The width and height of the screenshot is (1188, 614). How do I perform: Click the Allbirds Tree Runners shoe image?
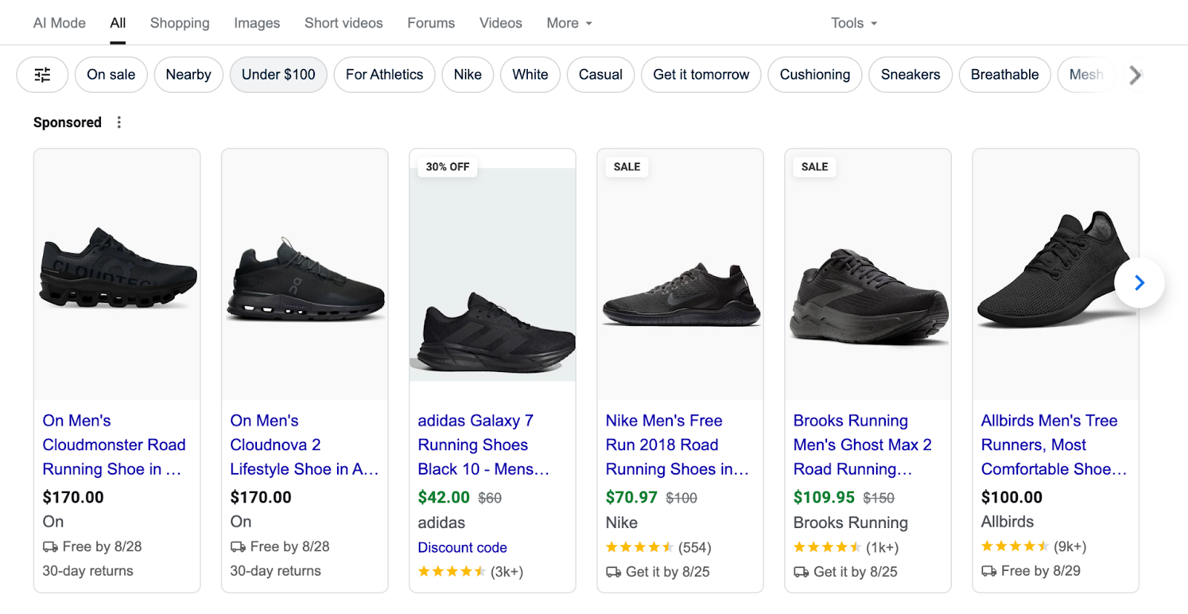coord(1056,274)
